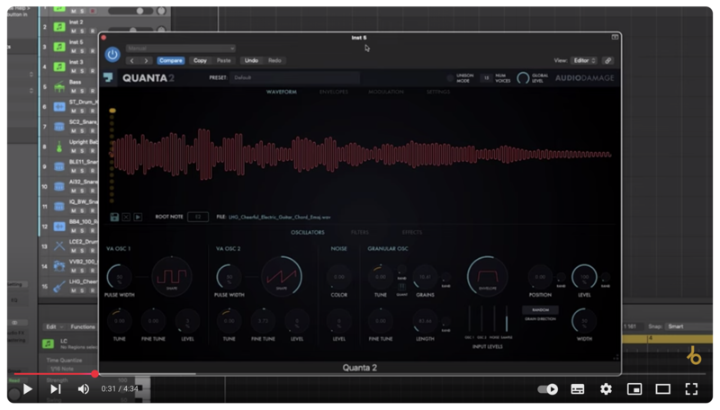The image size is (720, 410).
Task: Click the Root Note value box
Action: point(198,217)
